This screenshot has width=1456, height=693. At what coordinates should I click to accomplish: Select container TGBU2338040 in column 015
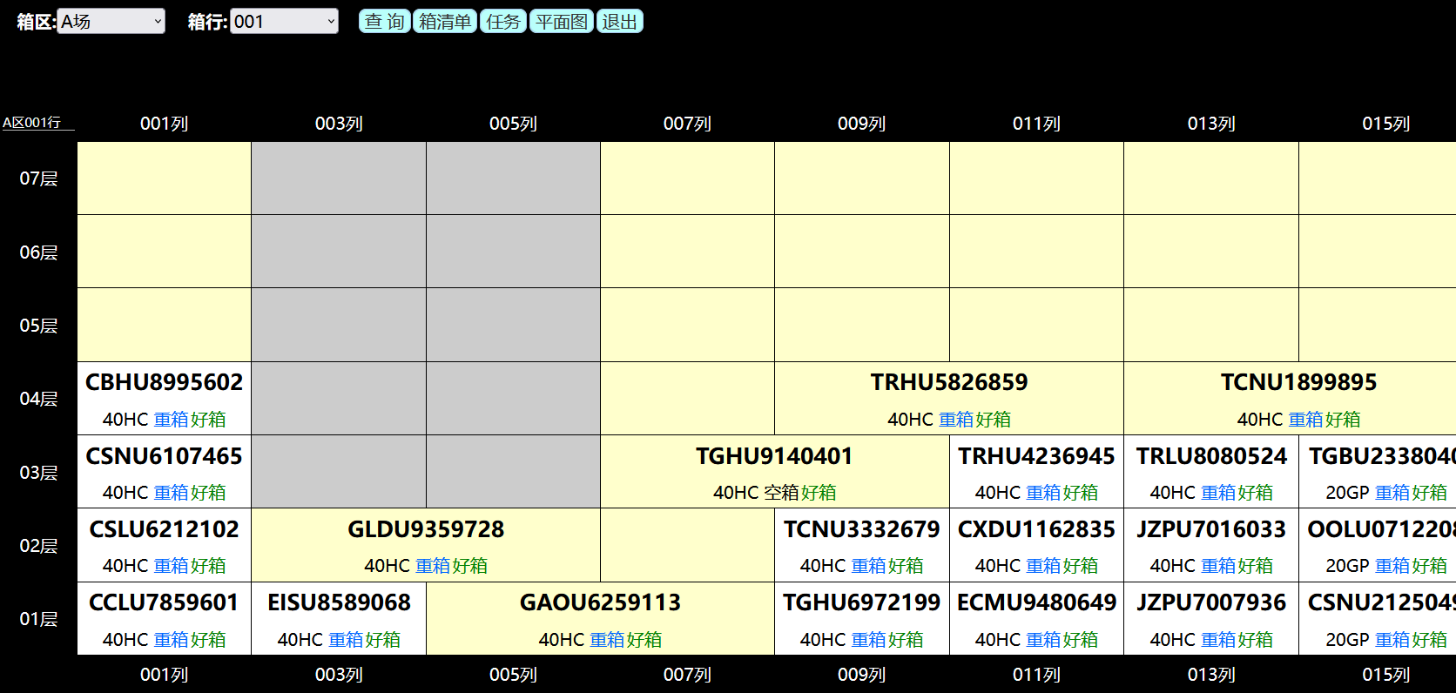point(1382,456)
